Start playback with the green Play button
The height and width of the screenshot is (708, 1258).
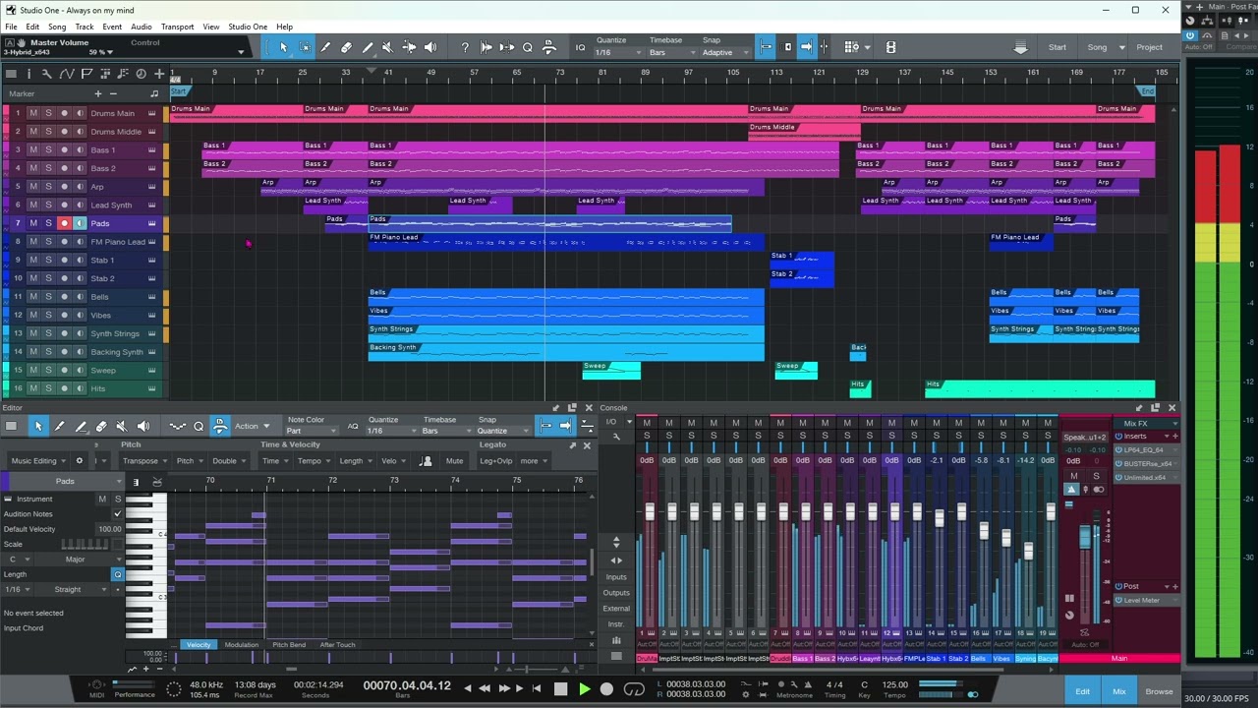click(584, 689)
